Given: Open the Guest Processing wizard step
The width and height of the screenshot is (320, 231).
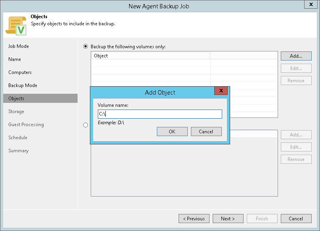Looking at the screenshot, I should point(26,125).
